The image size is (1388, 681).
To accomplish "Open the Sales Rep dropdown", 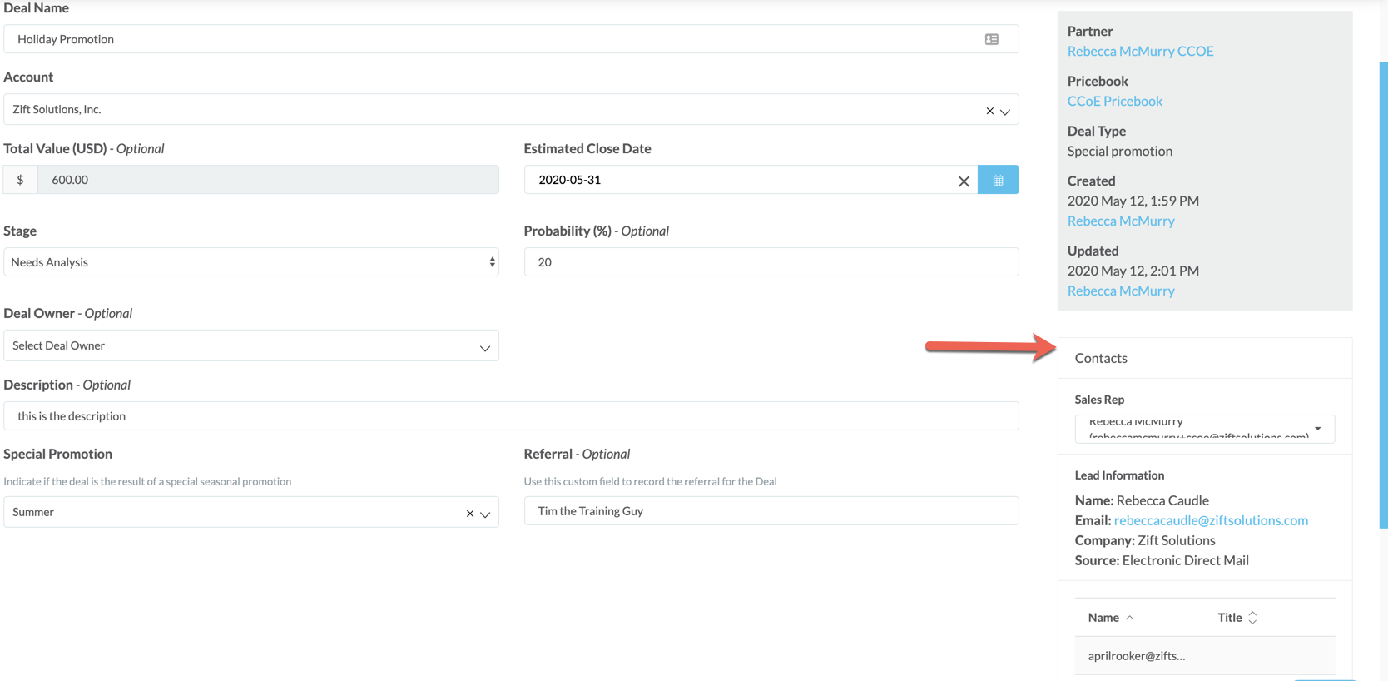I will [1204, 429].
